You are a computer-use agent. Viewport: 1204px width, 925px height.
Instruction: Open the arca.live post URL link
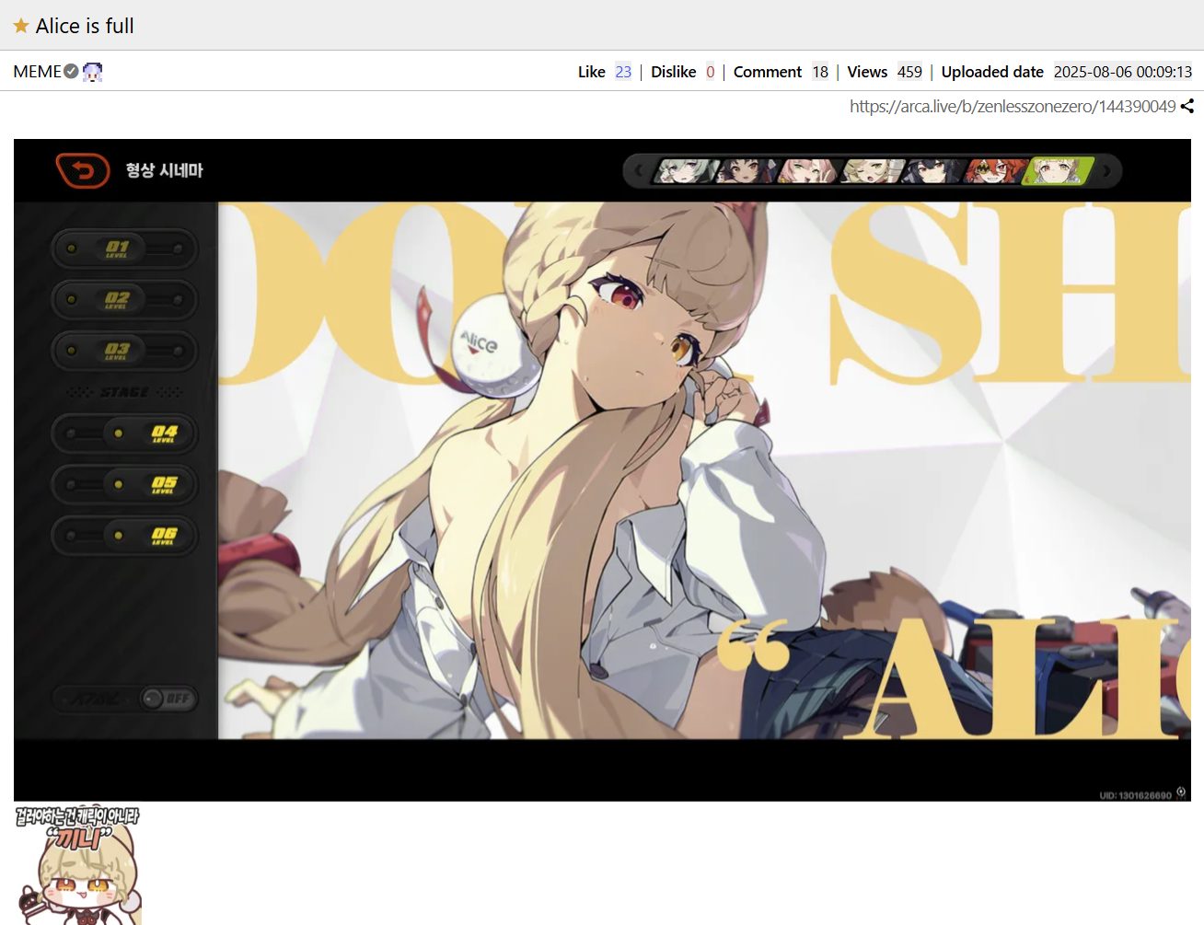pyautogui.click(x=1013, y=106)
